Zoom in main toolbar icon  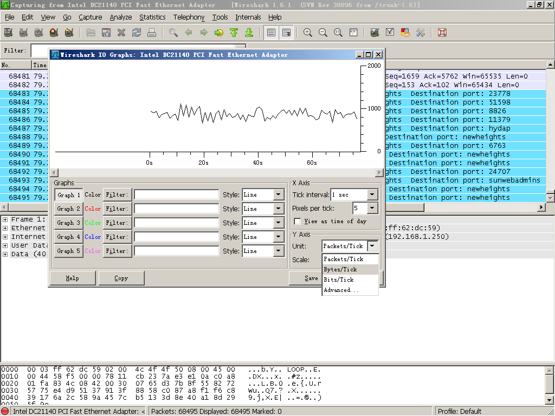tap(308, 32)
